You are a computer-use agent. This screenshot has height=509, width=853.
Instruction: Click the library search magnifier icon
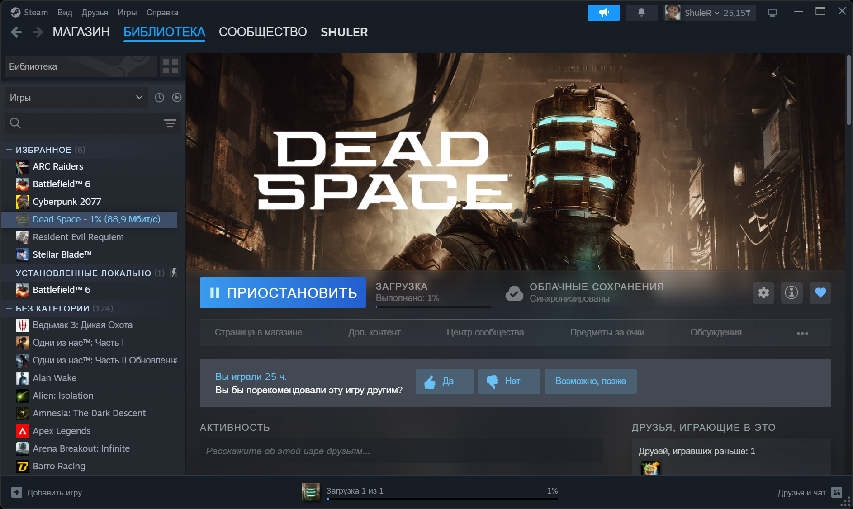coord(15,123)
